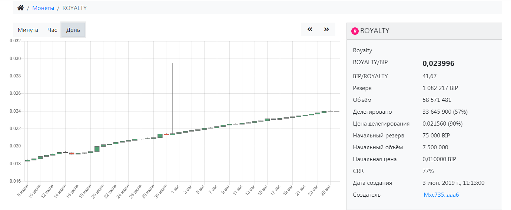Select the День interval button
Screen dimensions: 511x210
(73, 30)
